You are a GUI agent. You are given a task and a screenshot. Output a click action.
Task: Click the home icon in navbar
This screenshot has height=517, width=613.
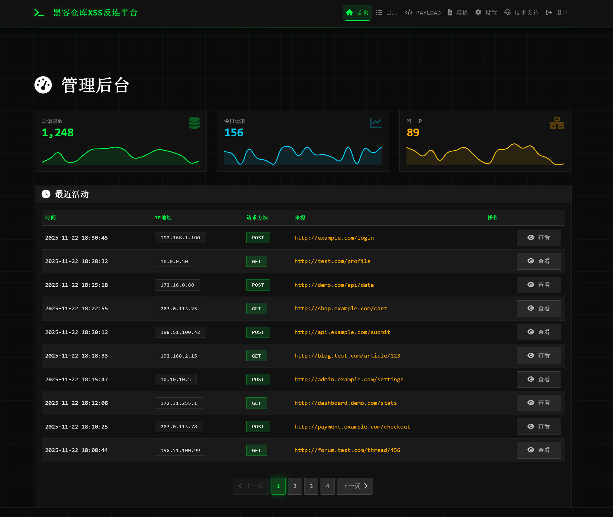349,13
